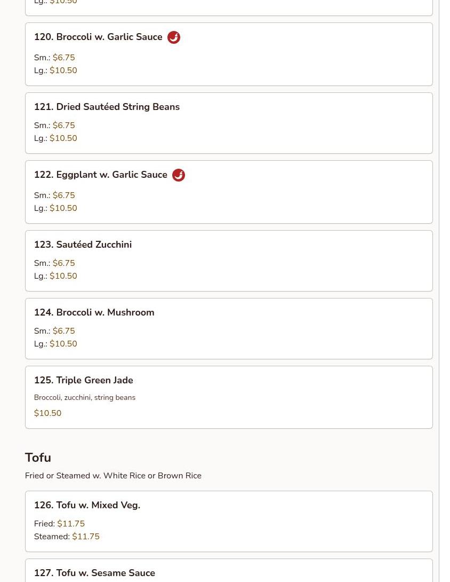Open 122. Eggplant w. Garlic Sauce item
The width and height of the screenshot is (450, 582).
tap(101, 175)
